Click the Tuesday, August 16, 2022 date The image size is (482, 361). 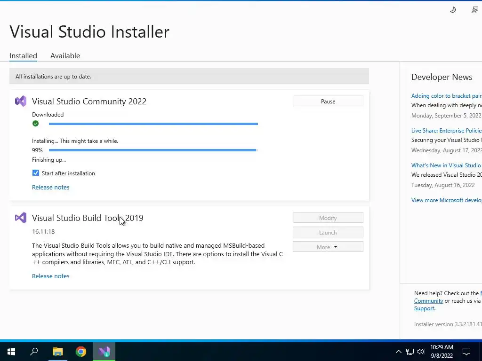[x=443, y=185]
